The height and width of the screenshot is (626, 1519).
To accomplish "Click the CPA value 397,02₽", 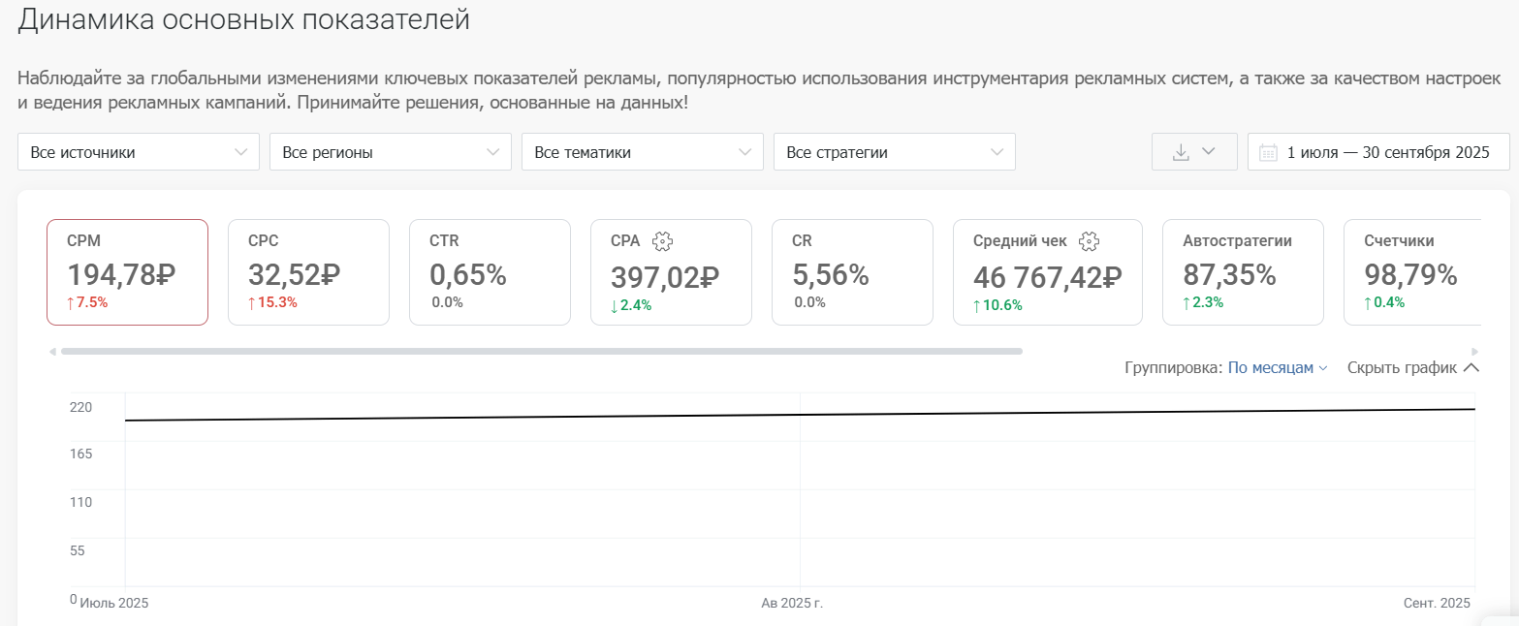I will click(665, 277).
